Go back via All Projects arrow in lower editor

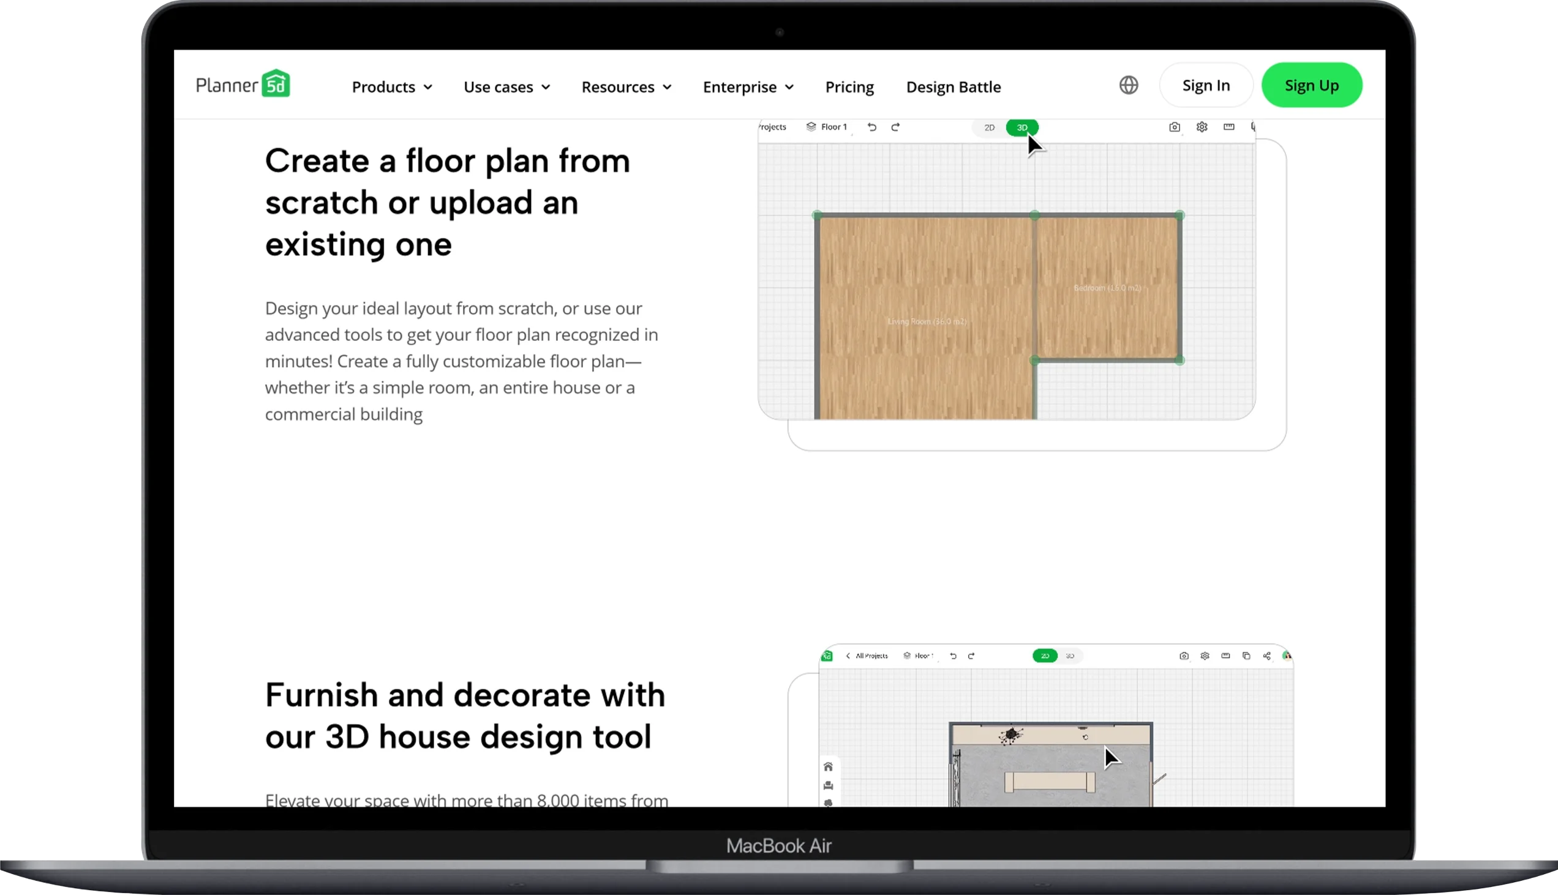point(848,656)
